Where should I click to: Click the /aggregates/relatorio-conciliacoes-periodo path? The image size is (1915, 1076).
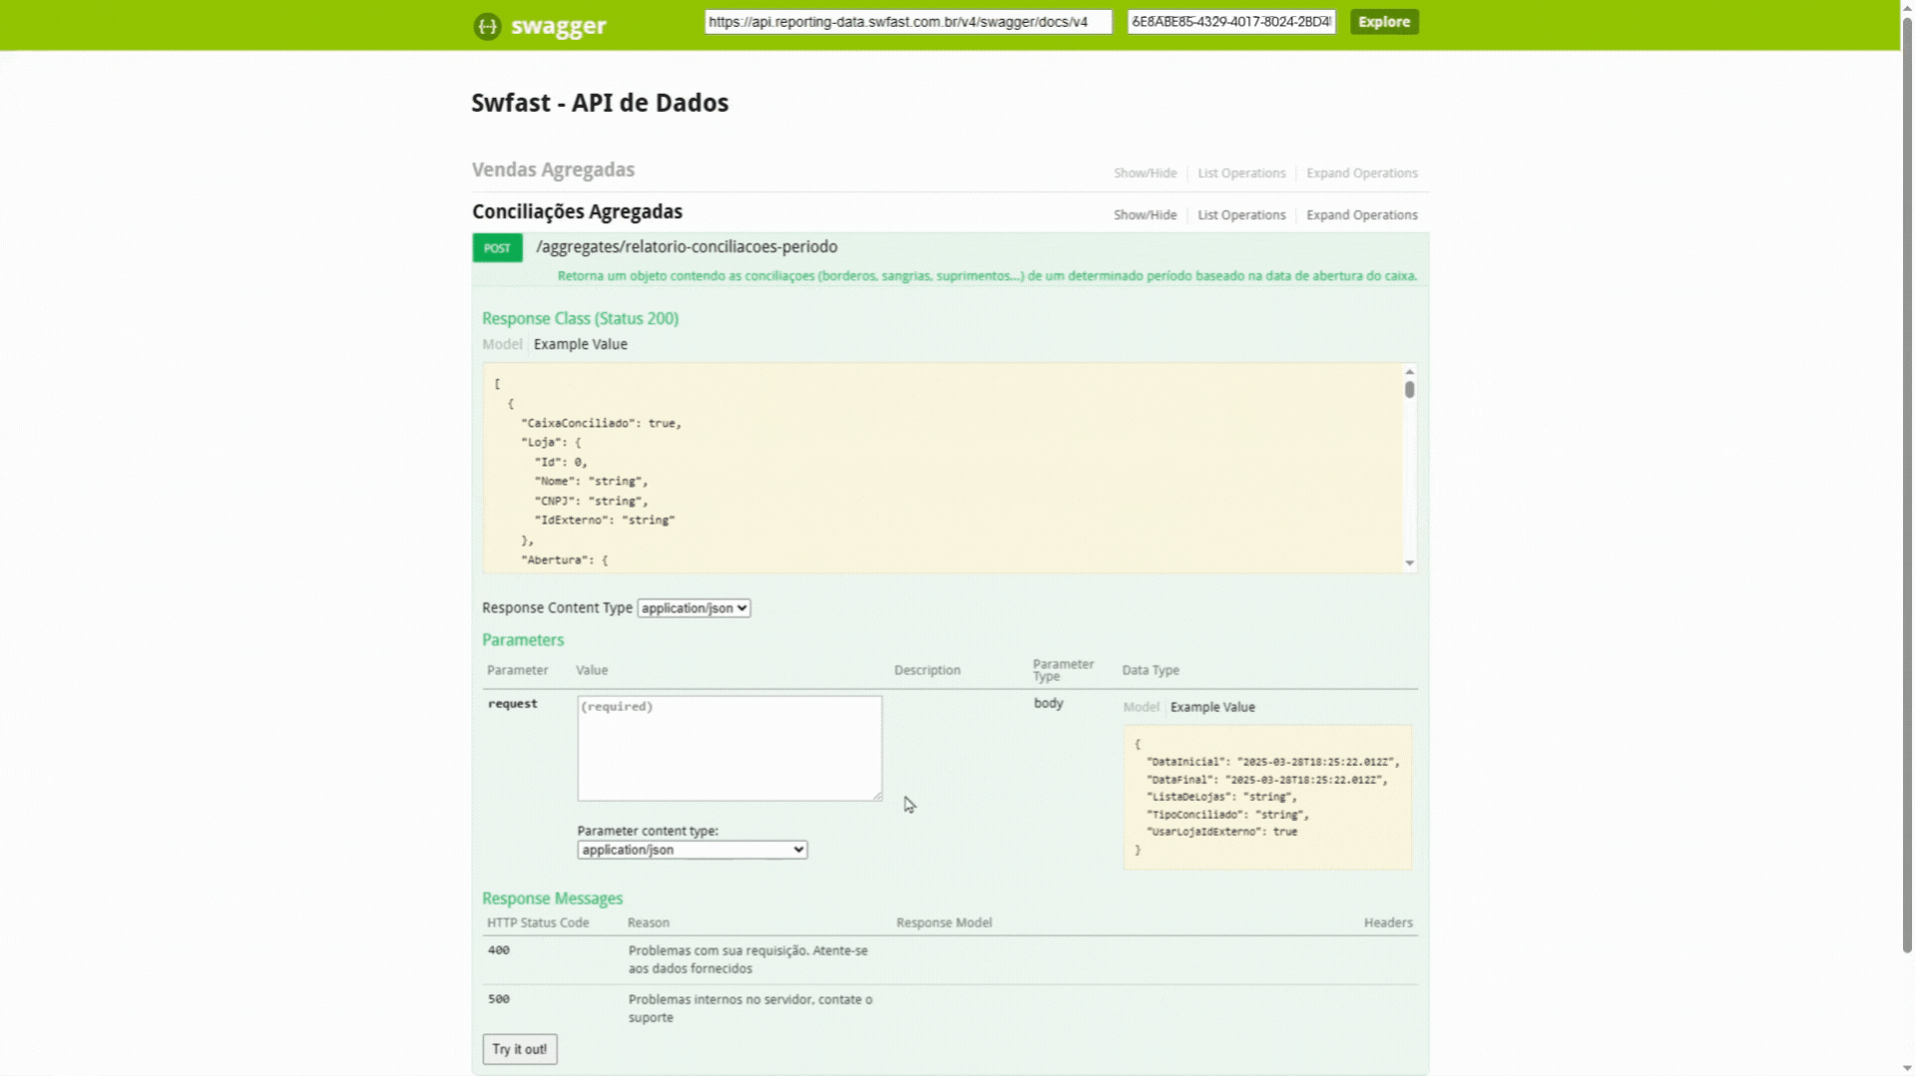(x=687, y=247)
